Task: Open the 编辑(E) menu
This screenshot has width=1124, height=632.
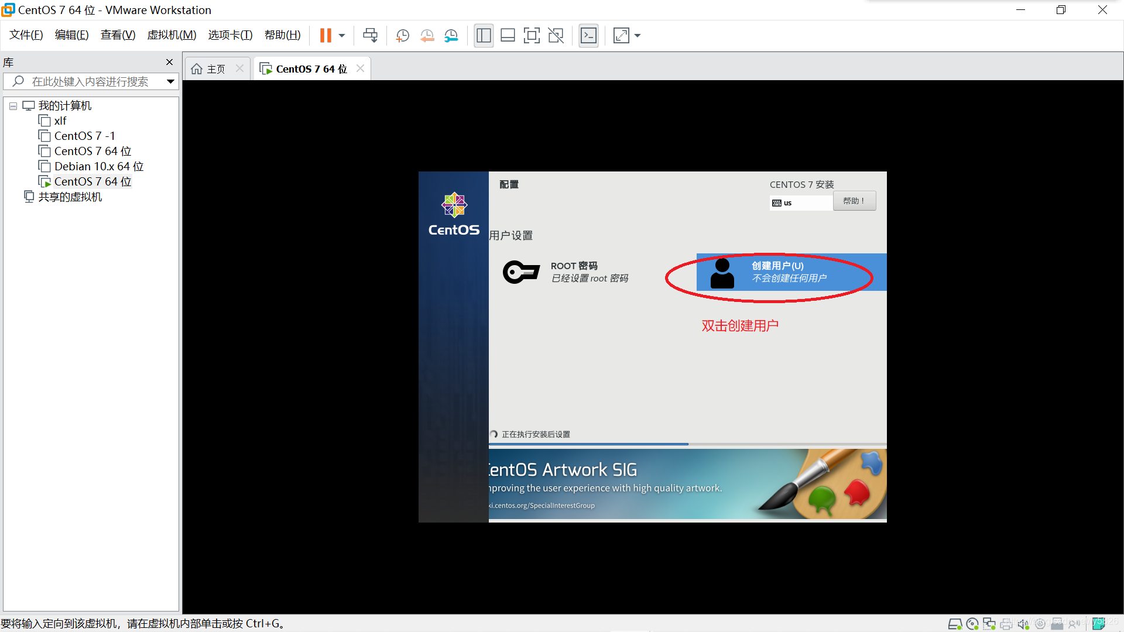Action: pos(72,35)
